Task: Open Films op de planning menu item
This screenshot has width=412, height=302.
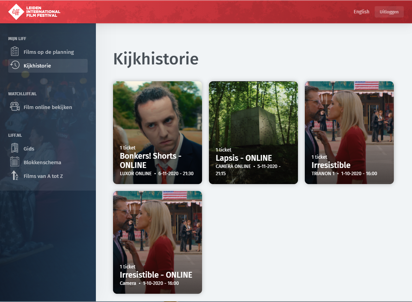Action: (48, 52)
